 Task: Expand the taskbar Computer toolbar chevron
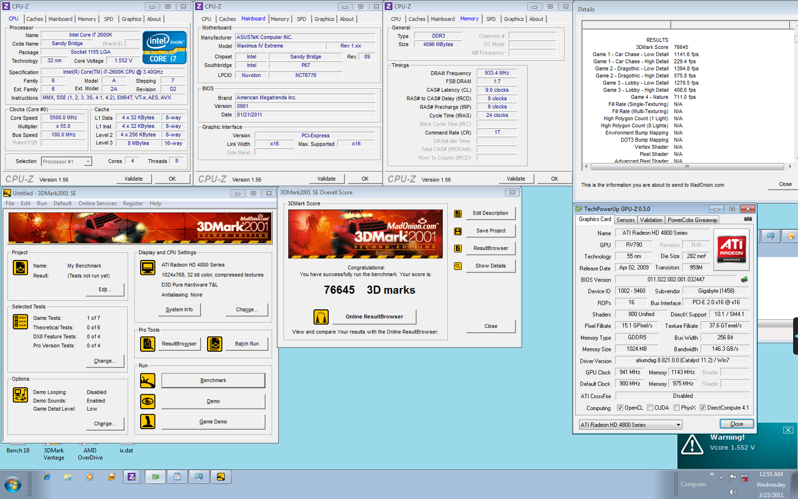coord(712,474)
